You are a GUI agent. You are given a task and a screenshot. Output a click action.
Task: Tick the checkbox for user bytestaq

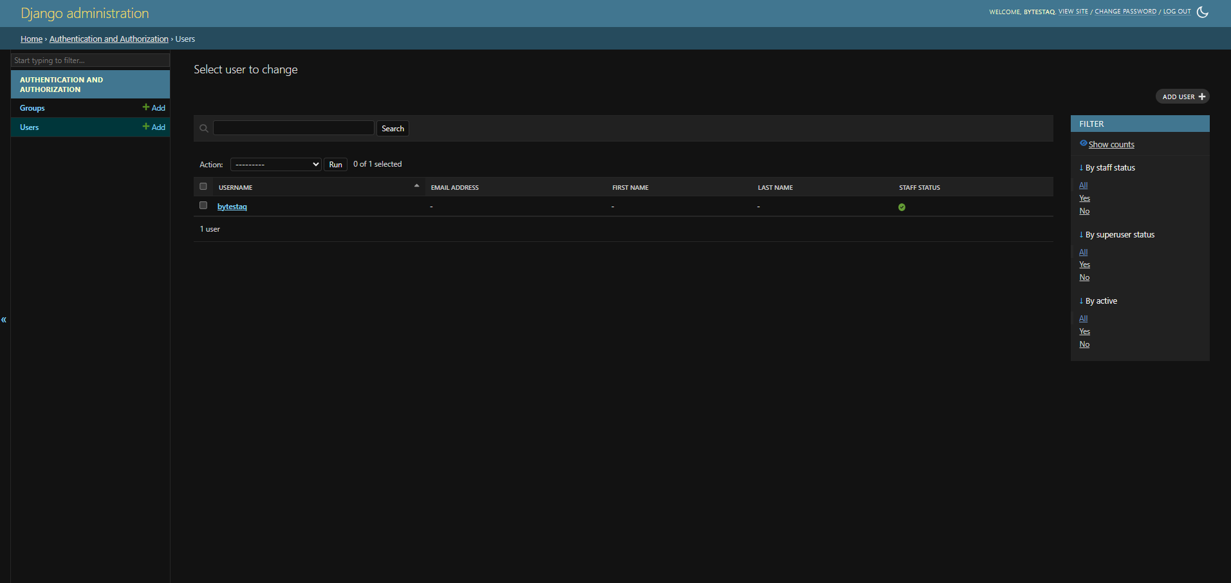click(203, 205)
